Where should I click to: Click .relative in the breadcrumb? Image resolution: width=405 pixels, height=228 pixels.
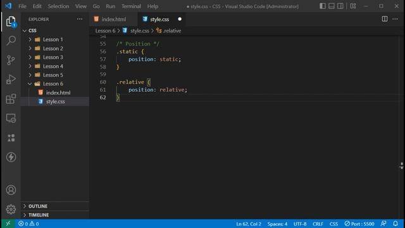[x=172, y=31]
